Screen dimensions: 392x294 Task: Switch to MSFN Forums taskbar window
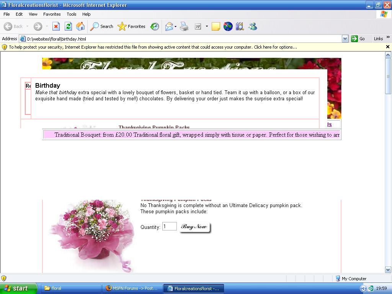132,288
